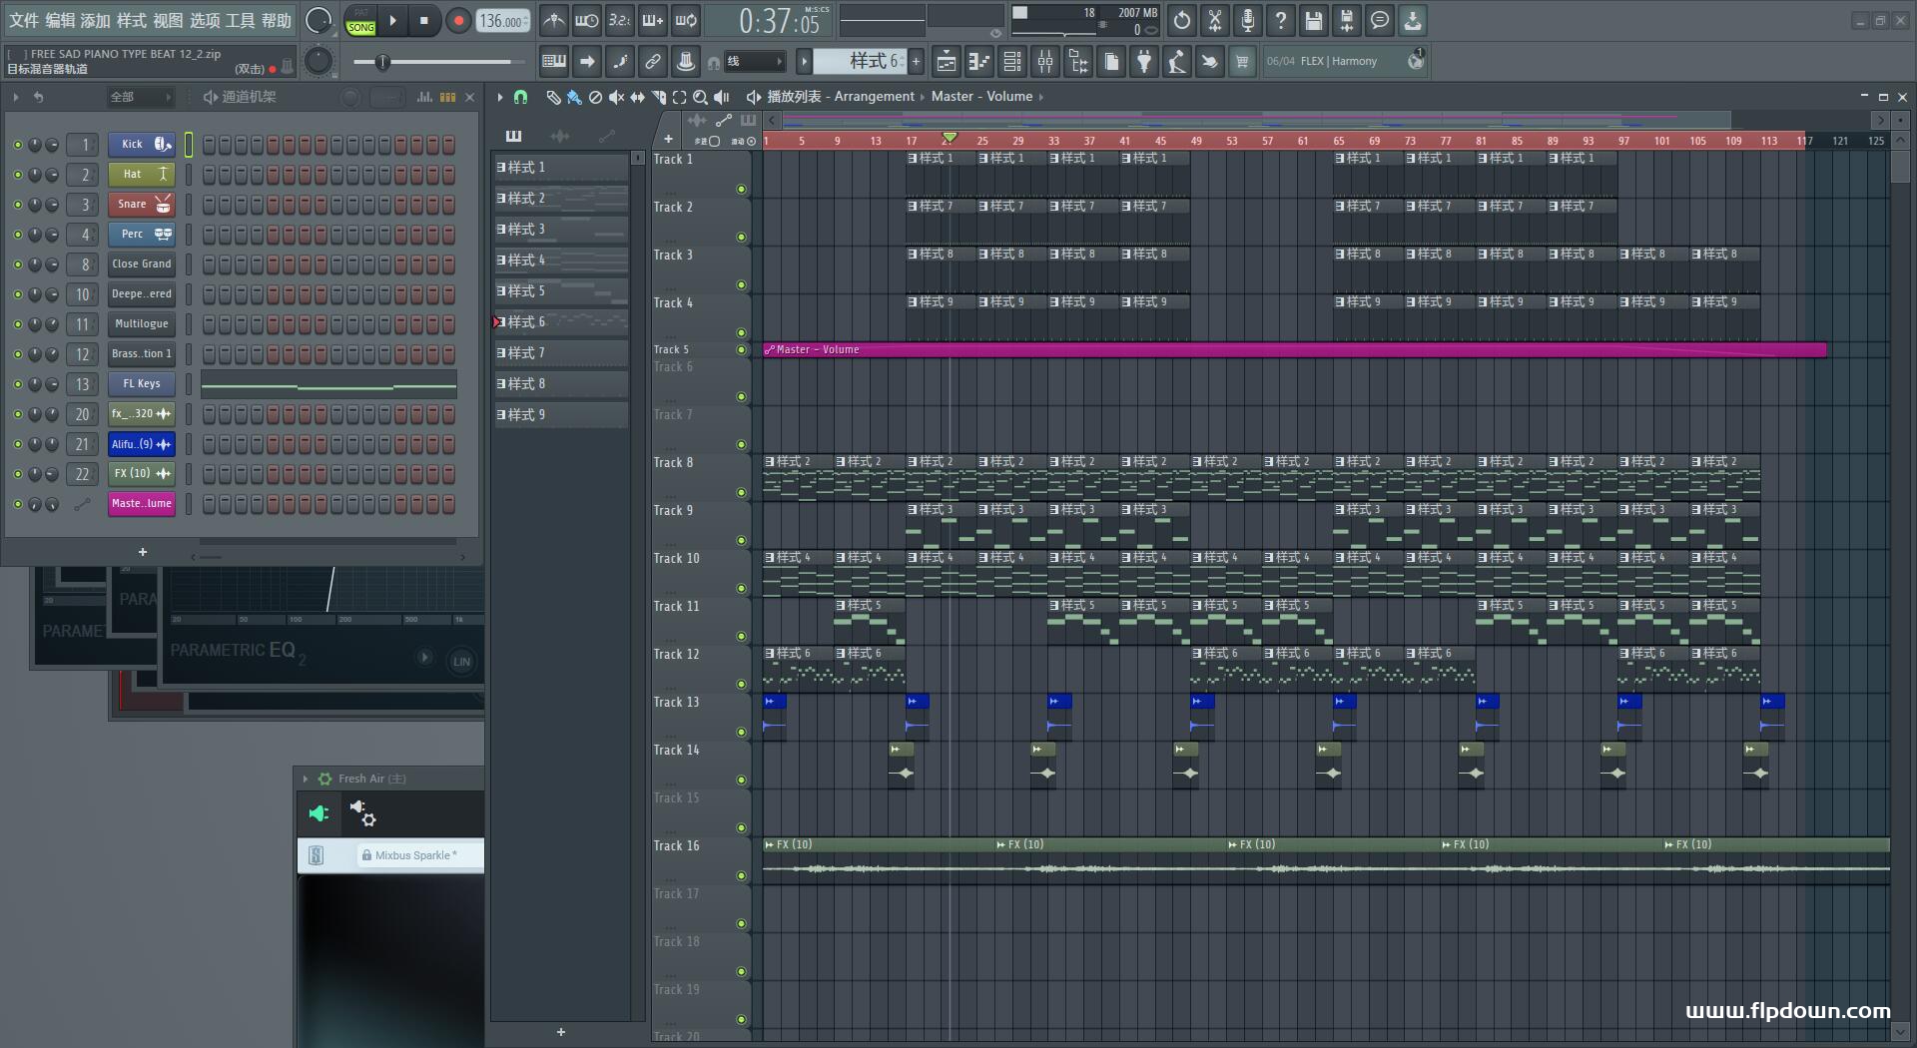Open the 编辑 menu
Image resolution: width=1917 pixels, height=1048 pixels.
click(x=59, y=20)
